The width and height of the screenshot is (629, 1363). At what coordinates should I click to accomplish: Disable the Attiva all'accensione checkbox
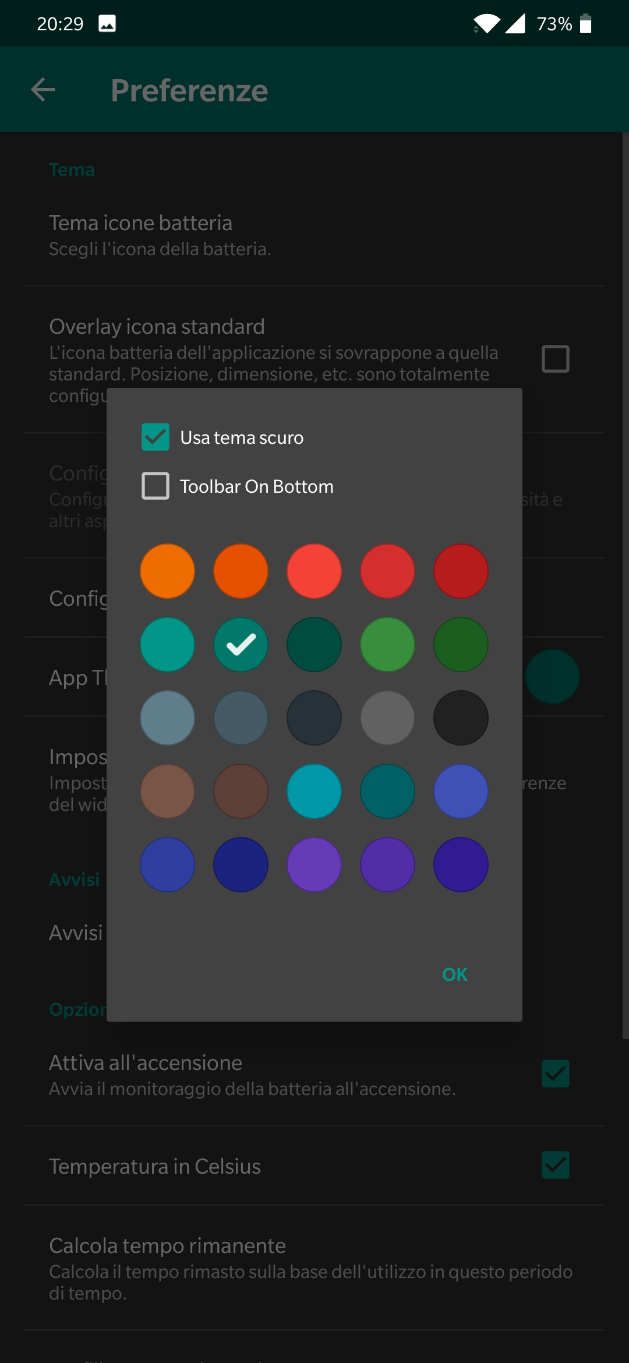555,1074
